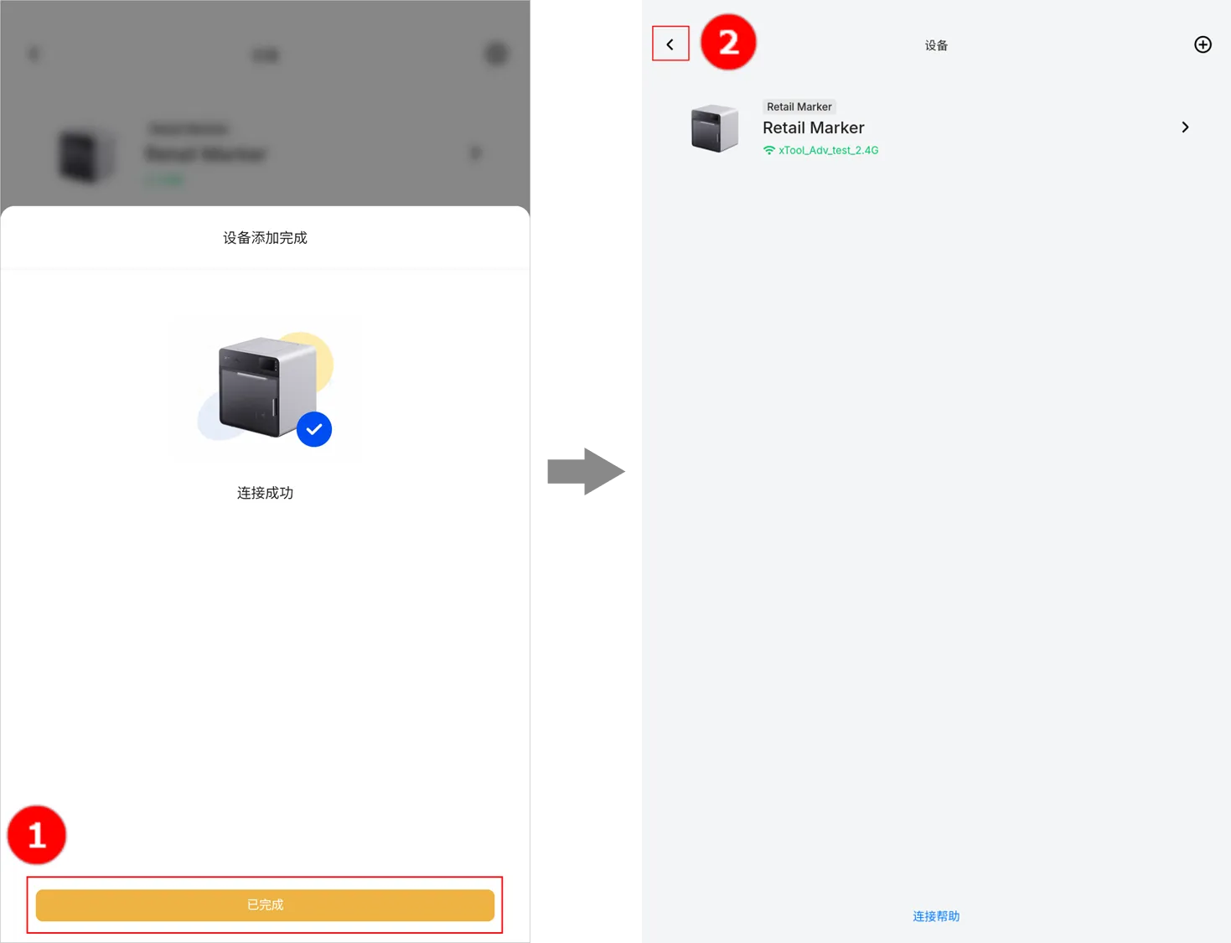The width and height of the screenshot is (1231, 943).
Task: Click the add device plus icon
Action: 1203,45
